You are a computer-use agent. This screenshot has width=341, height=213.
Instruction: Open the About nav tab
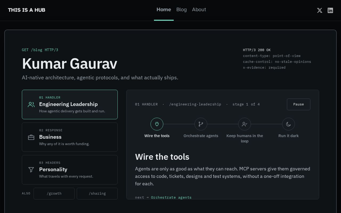(x=199, y=10)
